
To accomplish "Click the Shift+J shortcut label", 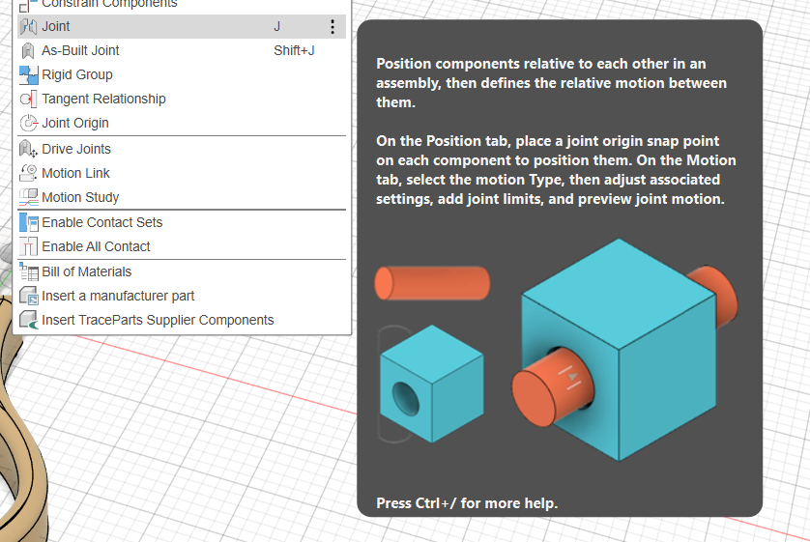I will pyautogui.click(x=294, y=51).
